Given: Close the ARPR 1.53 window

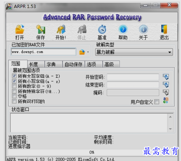Looking at the screenshot, I should click(x=169, y=5).
